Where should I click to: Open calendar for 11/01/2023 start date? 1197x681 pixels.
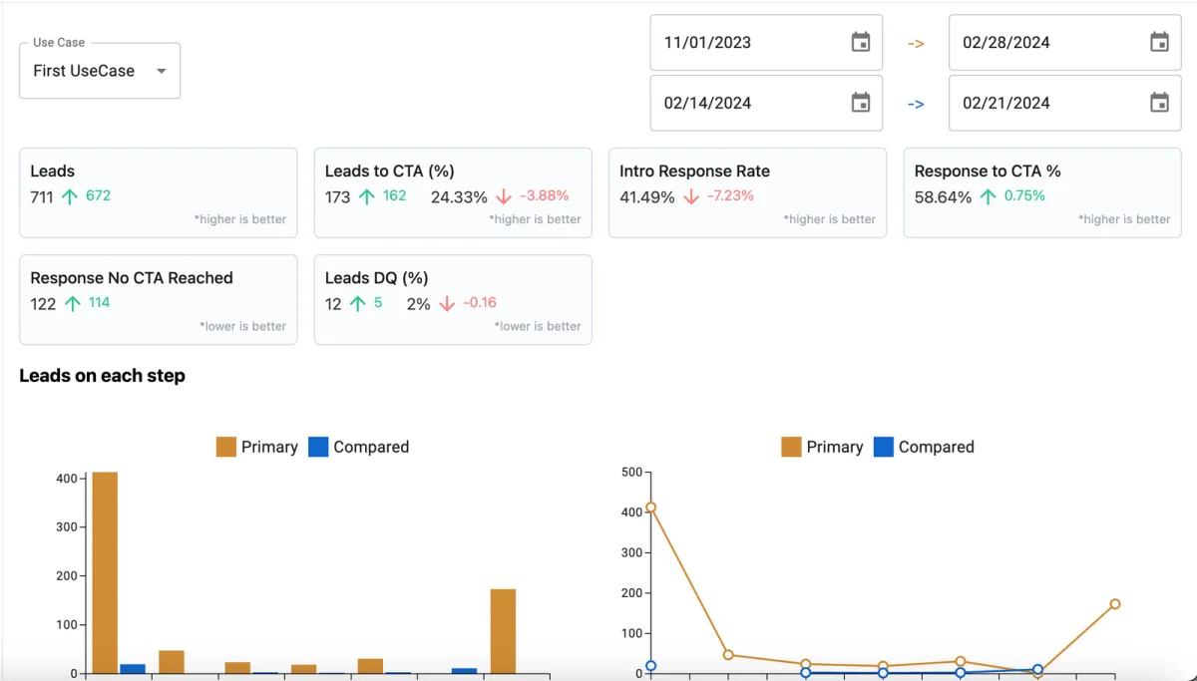click(x=861, y=42)
